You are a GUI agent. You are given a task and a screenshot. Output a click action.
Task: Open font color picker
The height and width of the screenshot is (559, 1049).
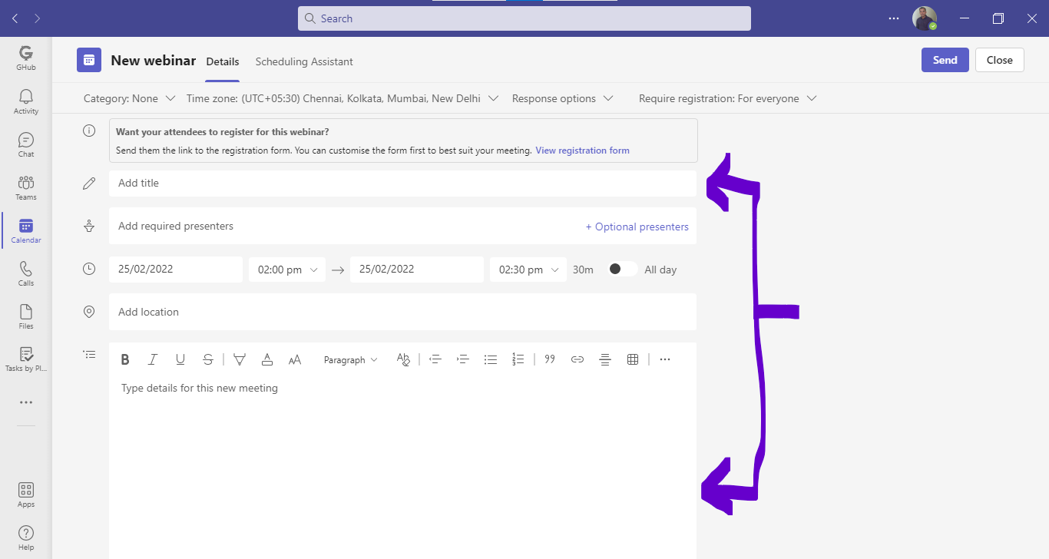[267, 359]
